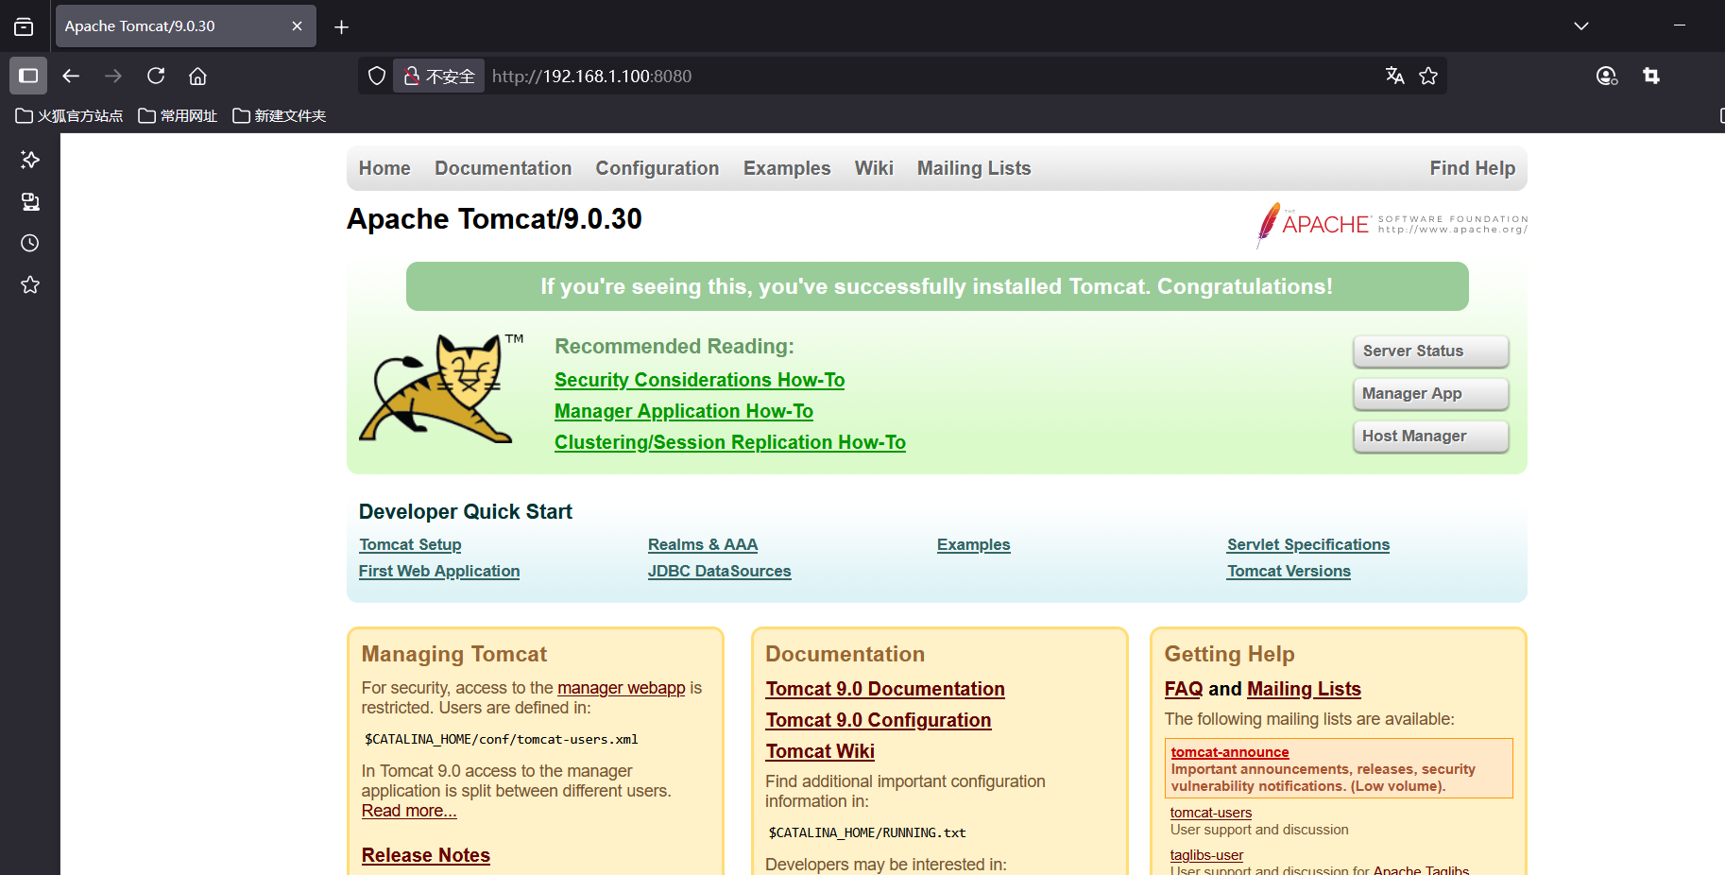Close the Apache Tomcat/9.0.30 tab
Viewport: 1725px width, 875px height.
pyautogui.click(x=297, y=26)
